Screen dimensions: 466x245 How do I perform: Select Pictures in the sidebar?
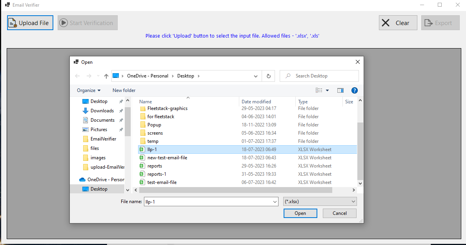[x=99, y=130]
